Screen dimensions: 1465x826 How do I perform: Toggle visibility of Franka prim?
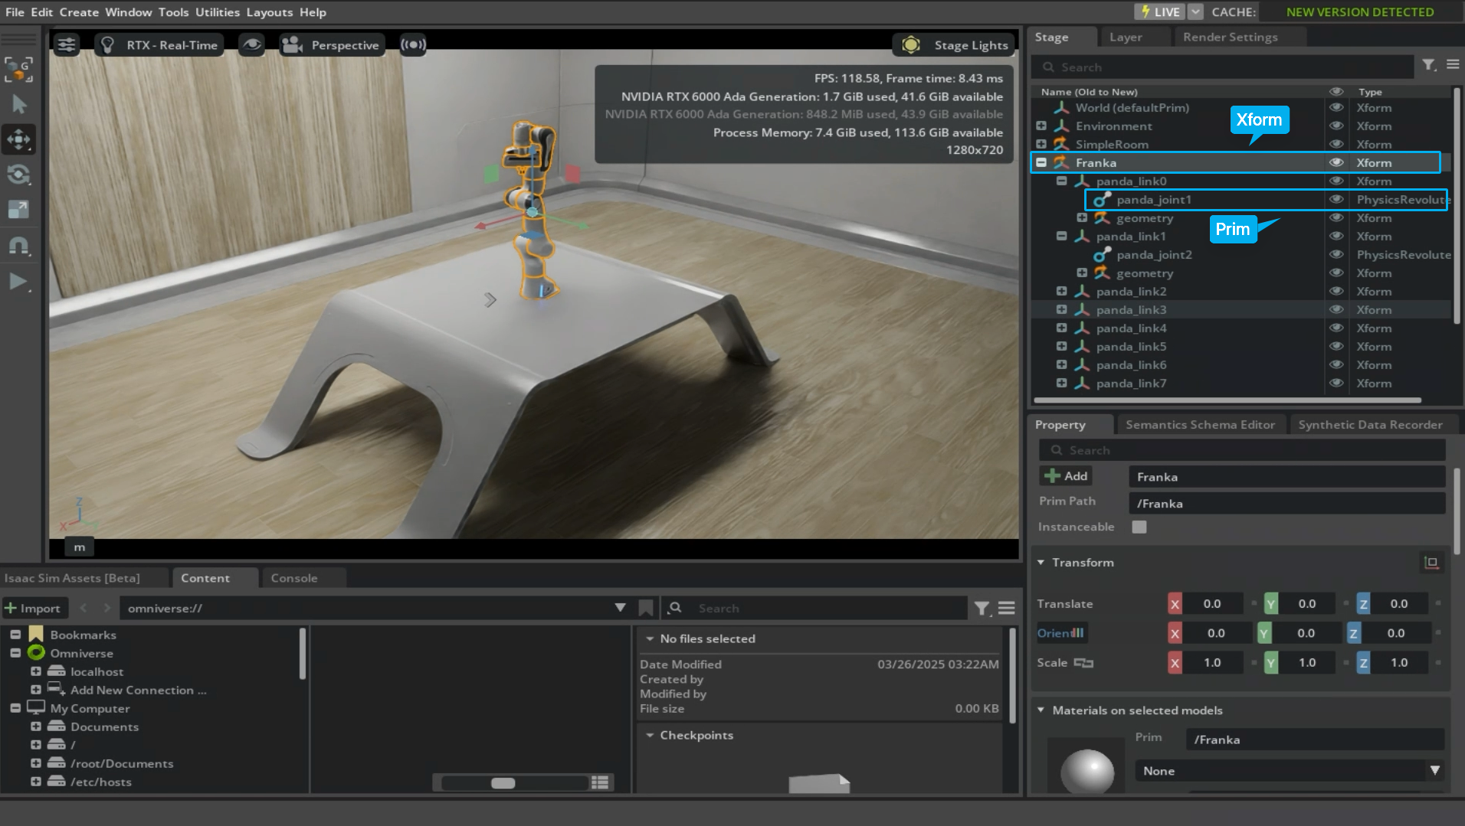(1336, 162)
